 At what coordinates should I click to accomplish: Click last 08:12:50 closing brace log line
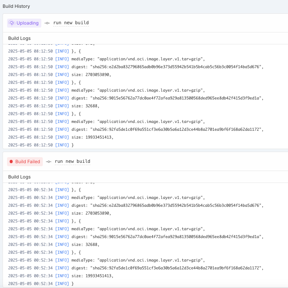[73, 145]
